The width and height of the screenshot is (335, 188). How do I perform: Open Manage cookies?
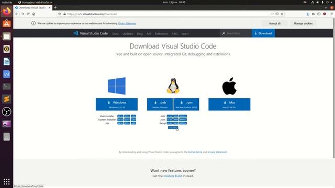(x=303, y=23)
